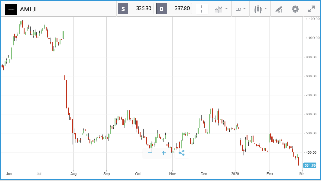Click the 331.70 current price label
Viewport: 321px width, 181px height.
click(310, 165)
